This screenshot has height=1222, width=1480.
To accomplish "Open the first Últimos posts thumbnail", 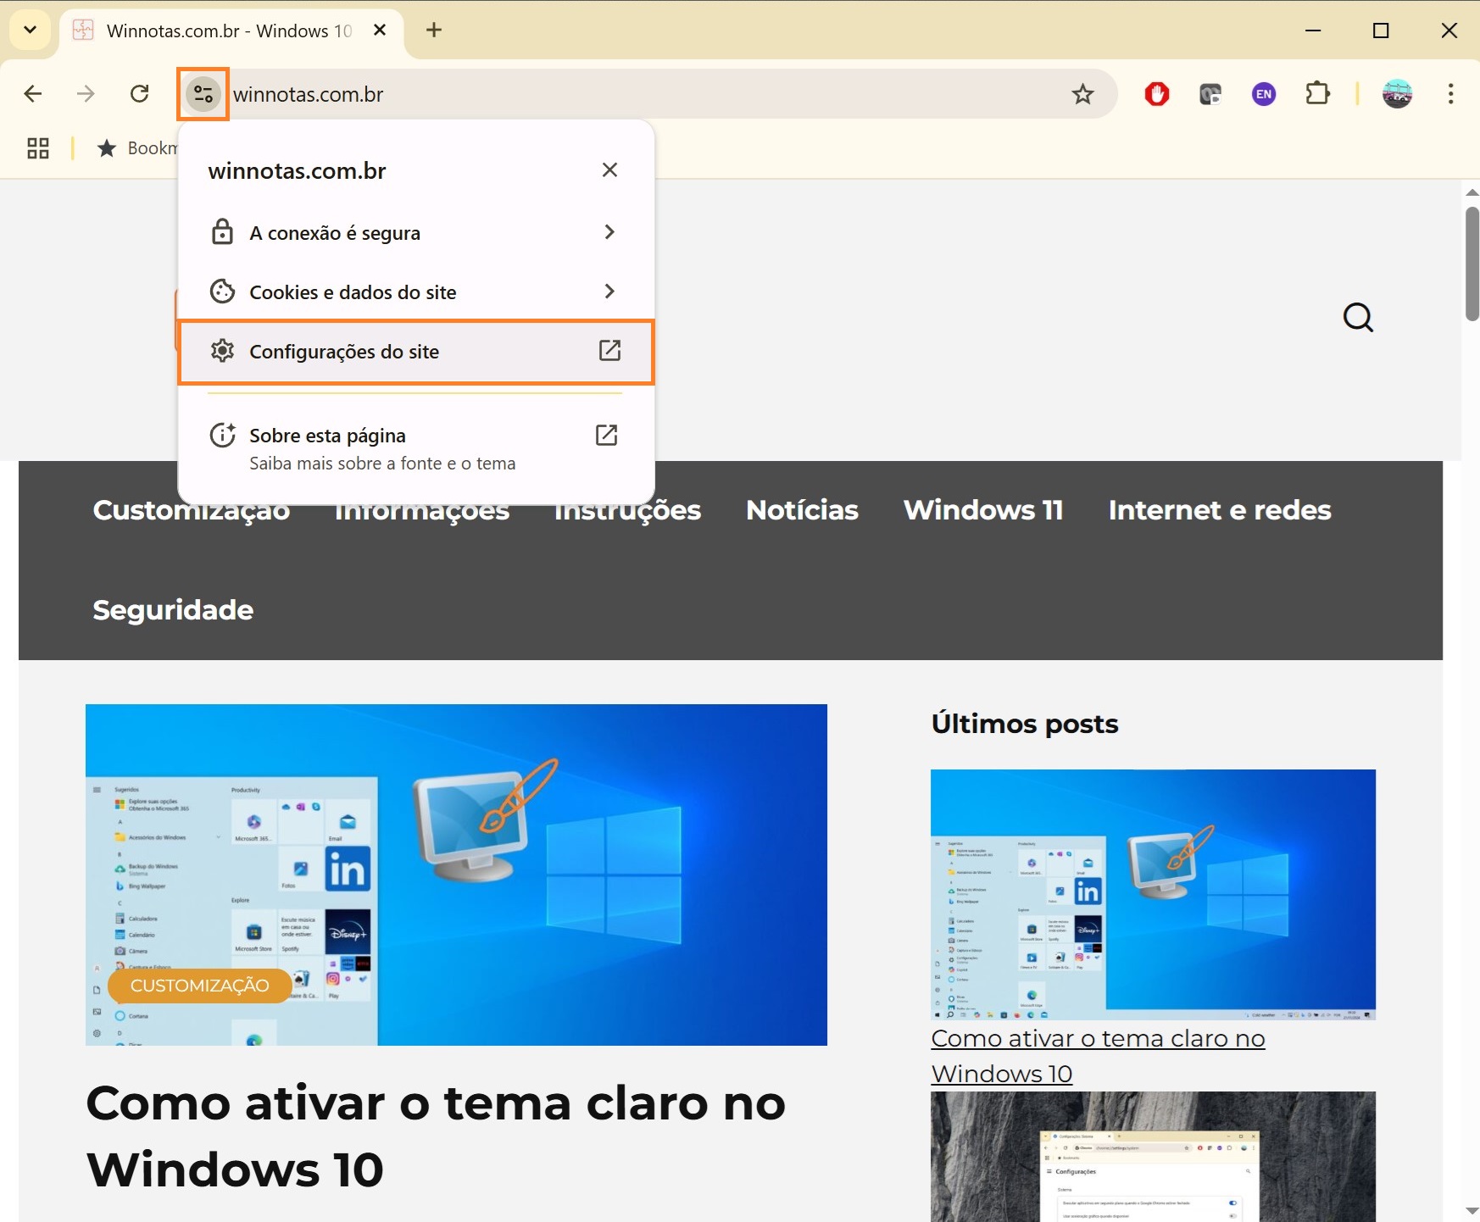I will (1153, 894).
